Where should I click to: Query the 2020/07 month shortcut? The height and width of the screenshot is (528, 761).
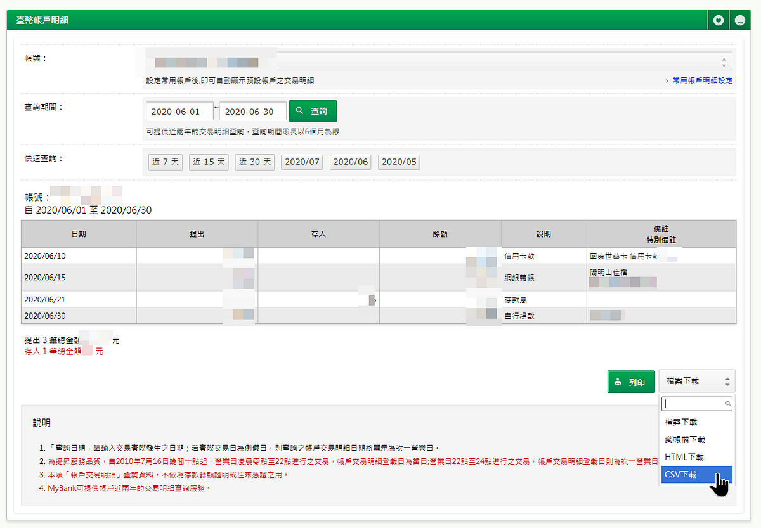[302, 162]
